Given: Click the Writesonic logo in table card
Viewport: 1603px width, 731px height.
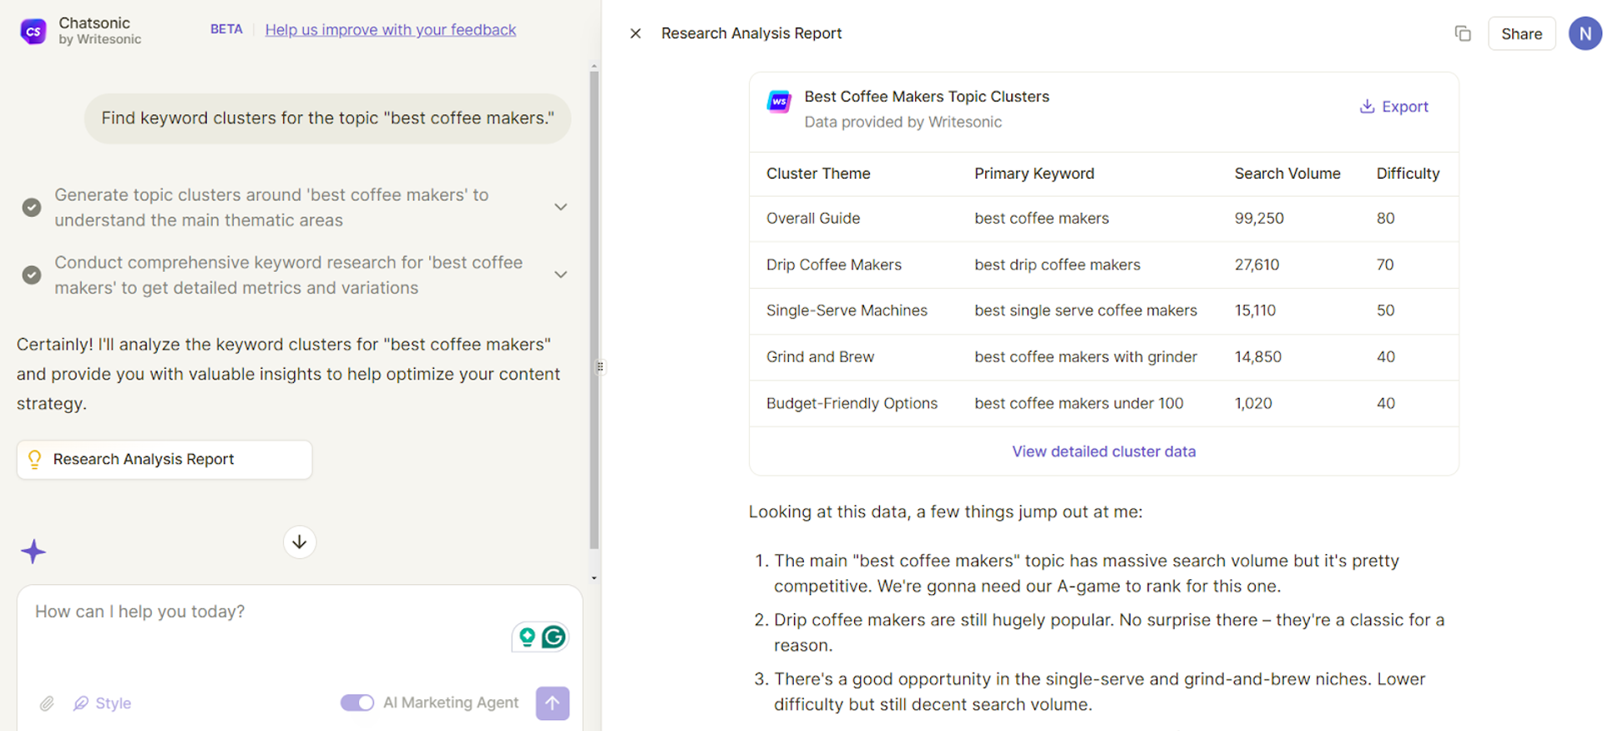Looking at the screenshot, I should (779, 102).
